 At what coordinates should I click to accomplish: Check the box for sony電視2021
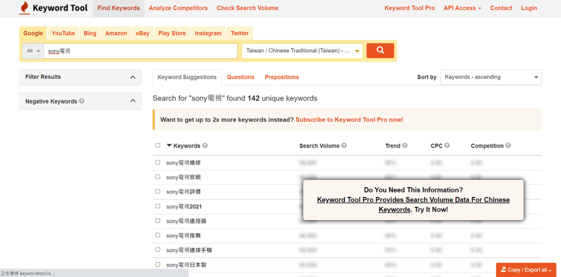tap(158, 206)
